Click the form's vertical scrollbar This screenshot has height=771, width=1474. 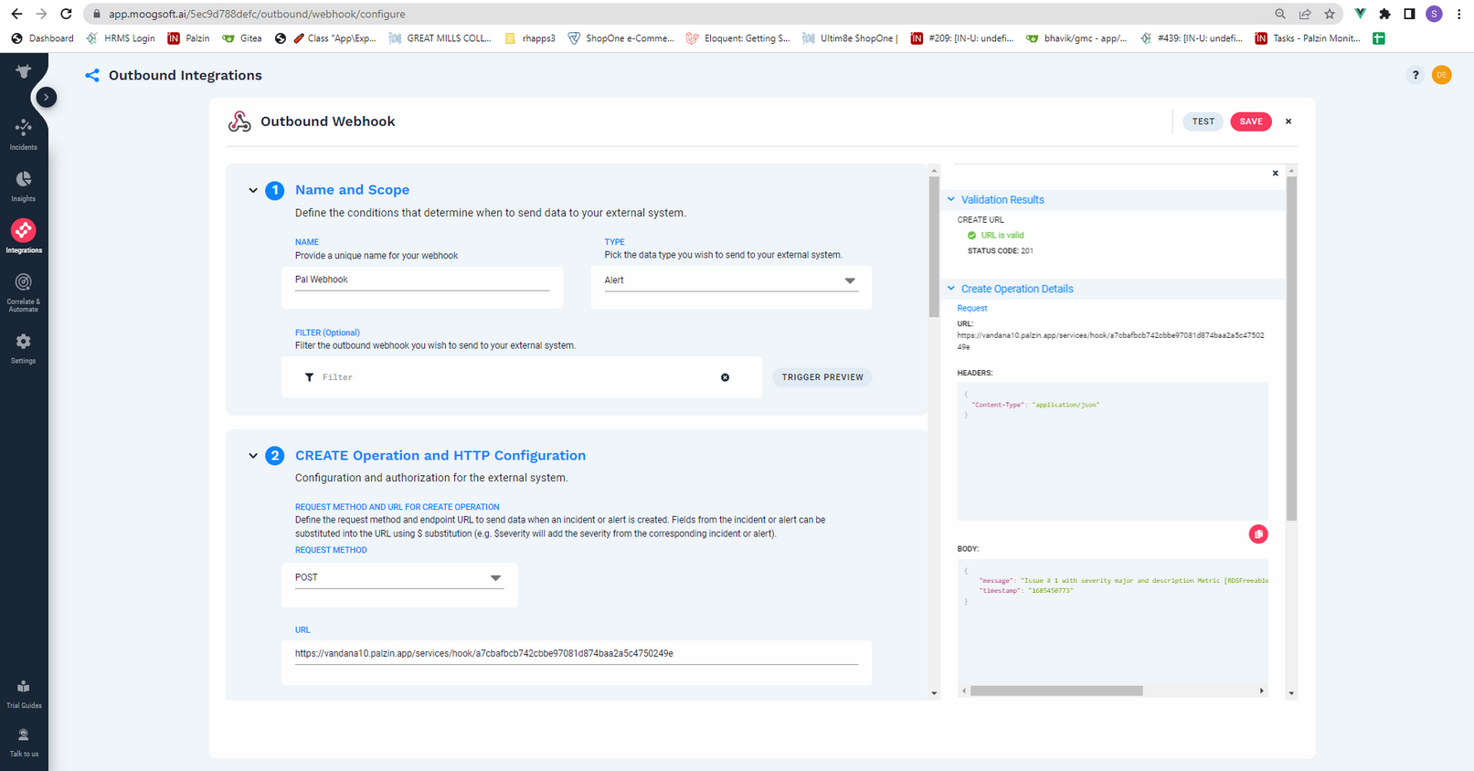point(934,247)
